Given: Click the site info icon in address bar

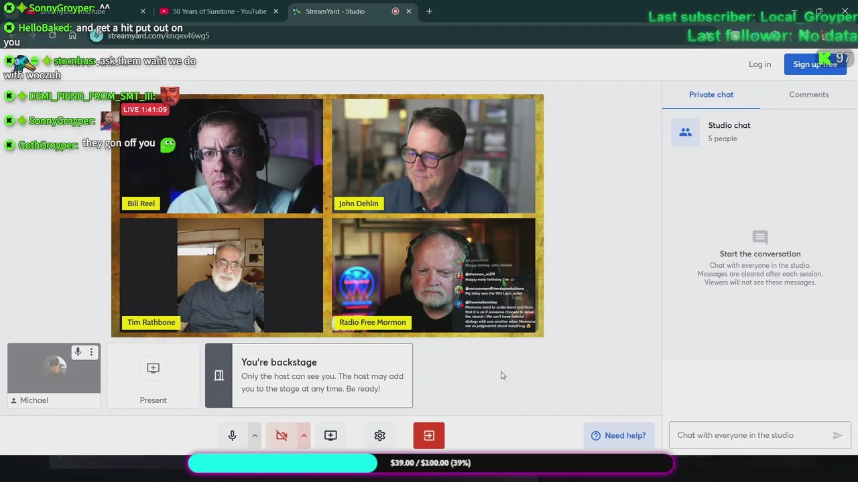Looking at the screenshot, I should 97,35.
